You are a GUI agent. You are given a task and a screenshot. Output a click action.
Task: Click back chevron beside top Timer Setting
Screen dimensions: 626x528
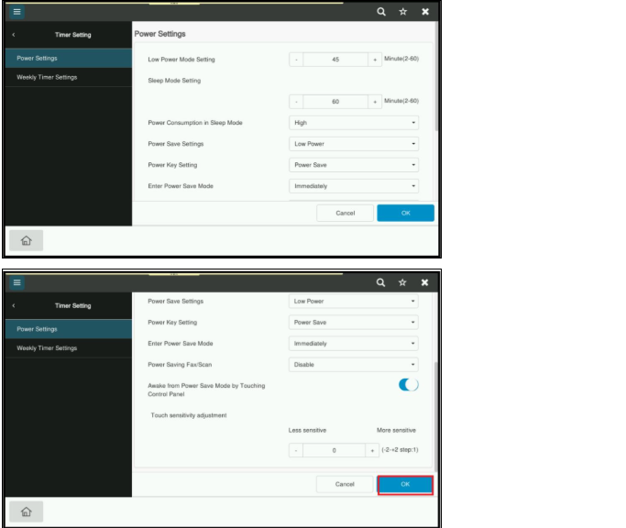[x=14, y=35]
